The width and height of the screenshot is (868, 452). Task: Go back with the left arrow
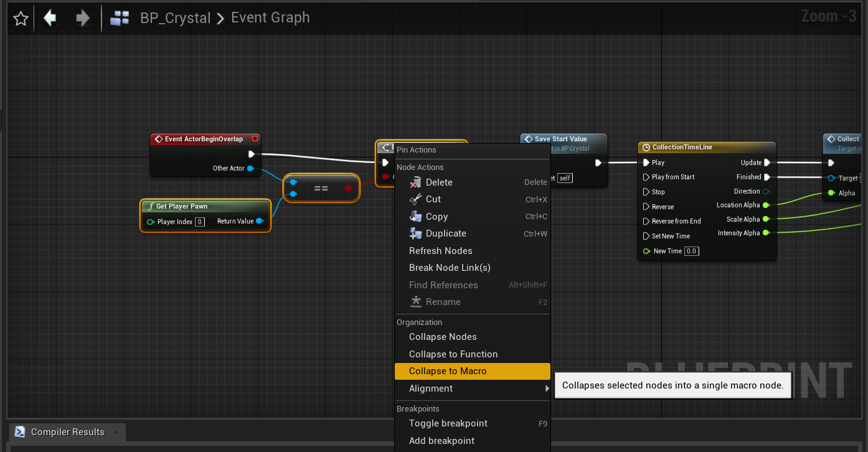click(x=50, y=18)
